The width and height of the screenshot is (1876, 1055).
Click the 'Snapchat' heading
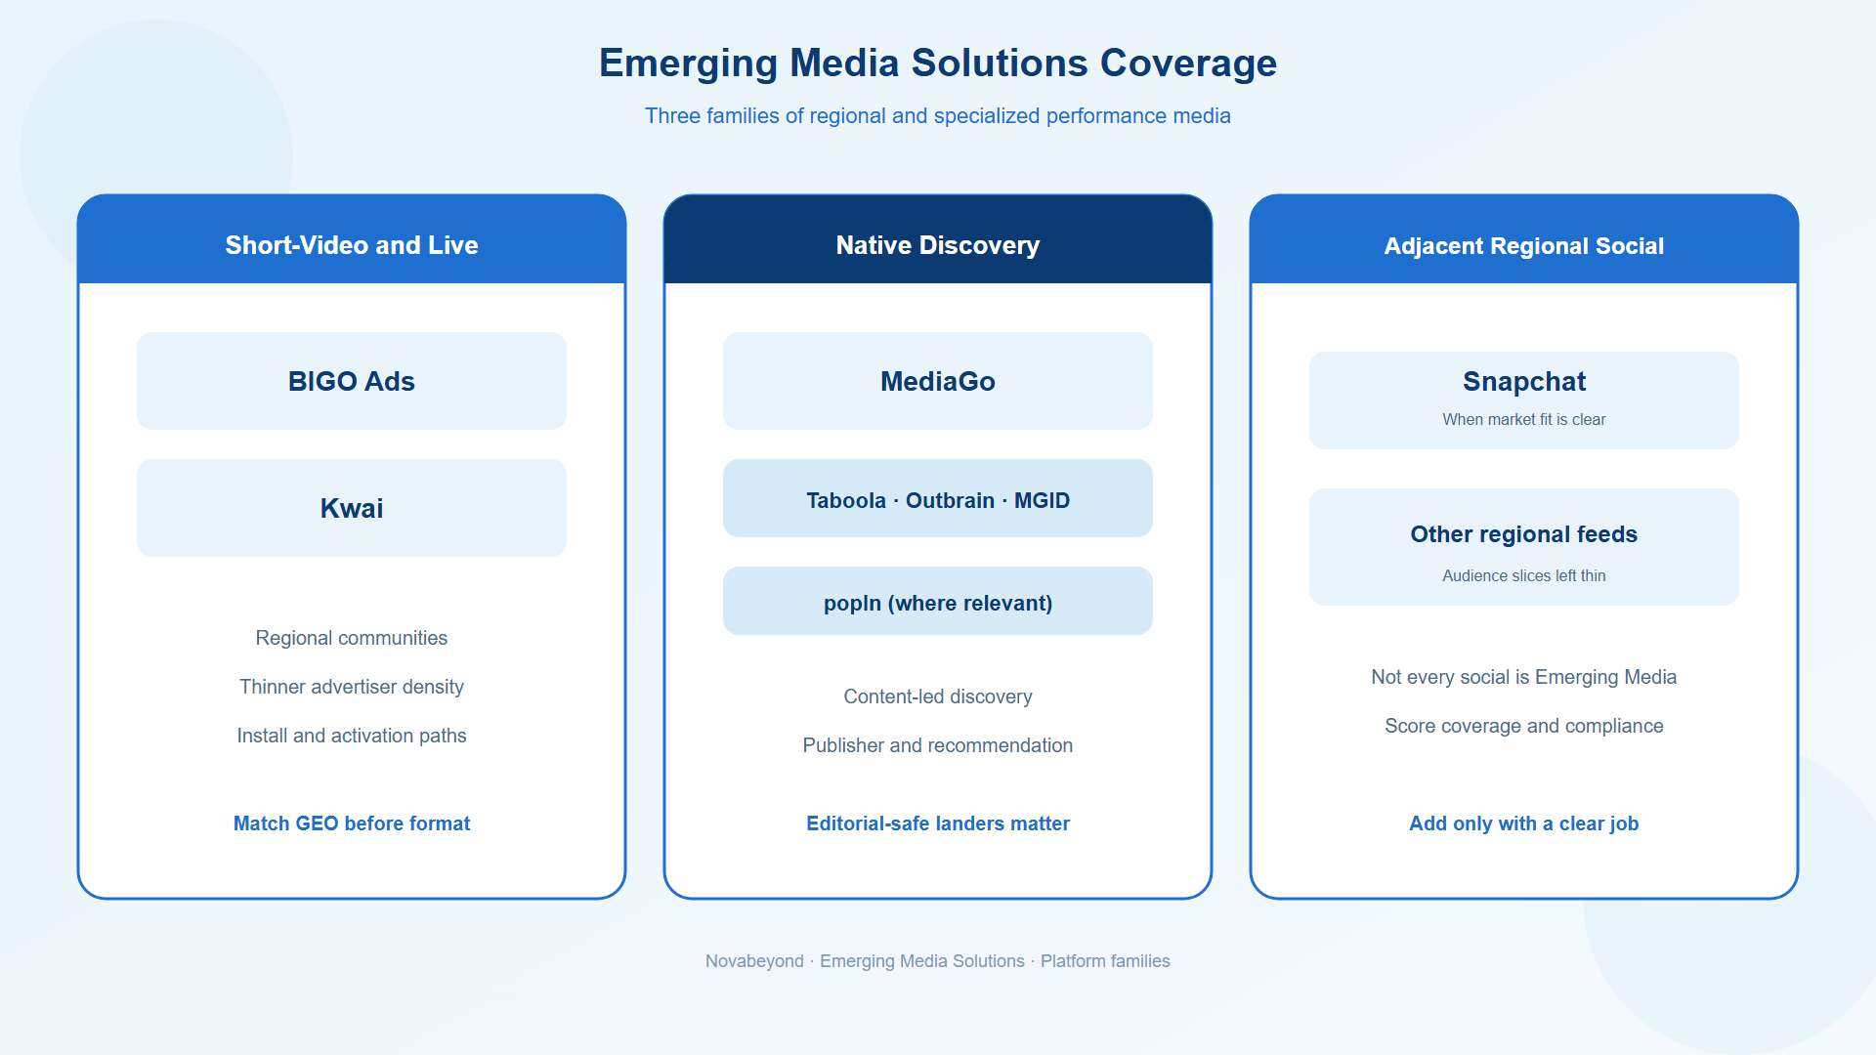(x=1524, y=381)
